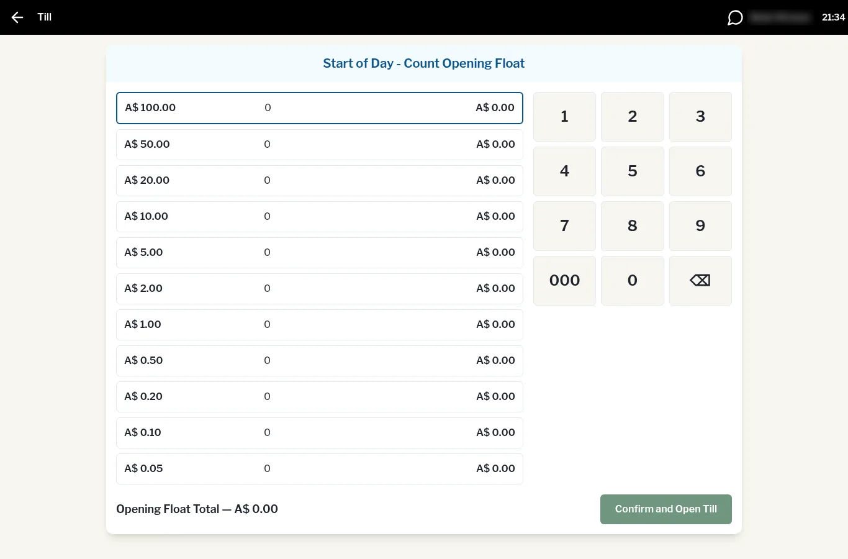
Task: Tap keypad digit 2
Action: [633, 117]
